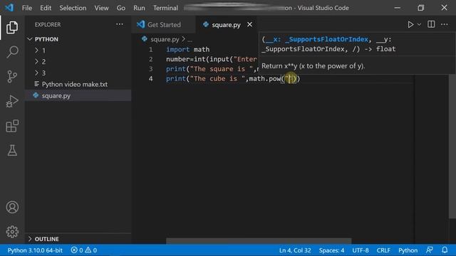The width and height of the screenshot is (456, 256).
Task: Open the Manage gear settings
Action: pos(12,232)
